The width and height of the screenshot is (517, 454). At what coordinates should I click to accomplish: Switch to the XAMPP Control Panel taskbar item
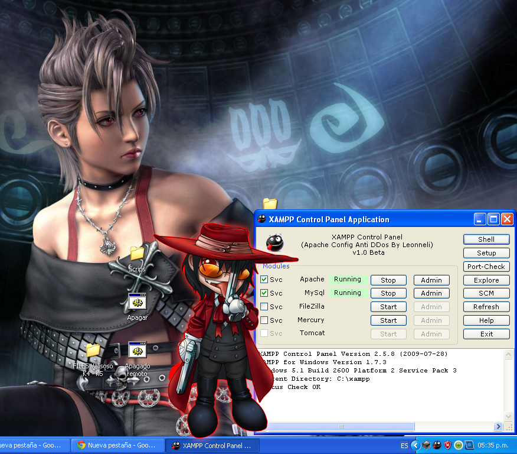tap(212, 446)
